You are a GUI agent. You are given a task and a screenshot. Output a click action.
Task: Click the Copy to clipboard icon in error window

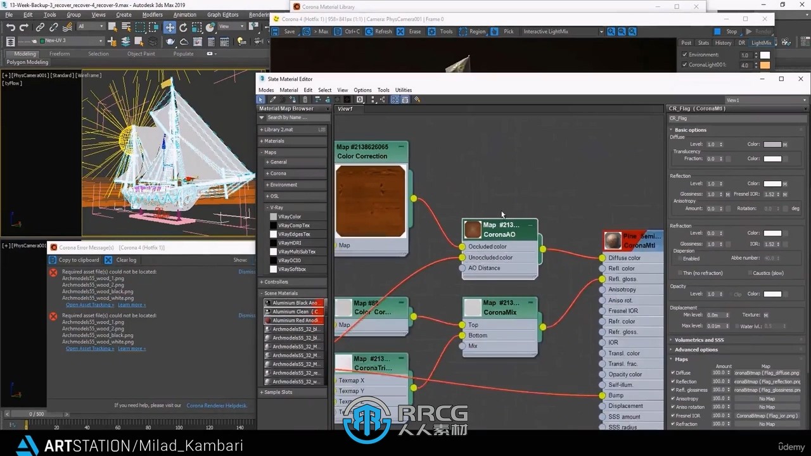coord(53,260)
